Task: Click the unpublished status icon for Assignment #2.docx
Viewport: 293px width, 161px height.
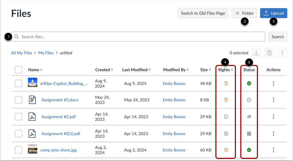Action: tap(249, 100)
